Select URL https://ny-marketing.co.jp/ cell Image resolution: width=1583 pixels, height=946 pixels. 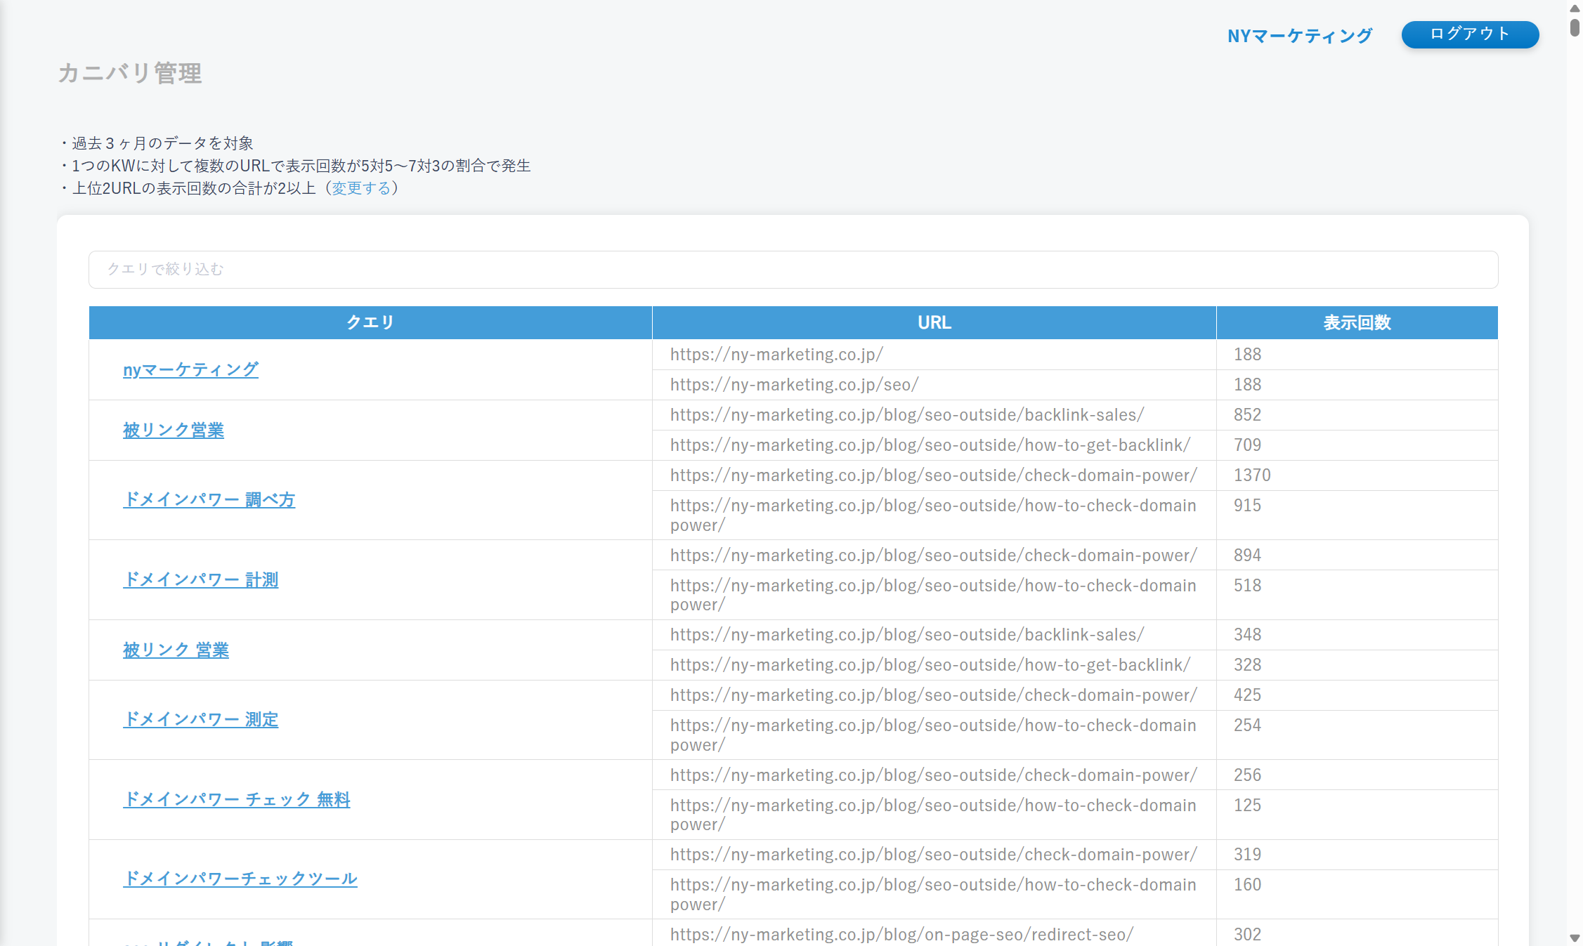[934, 355]
